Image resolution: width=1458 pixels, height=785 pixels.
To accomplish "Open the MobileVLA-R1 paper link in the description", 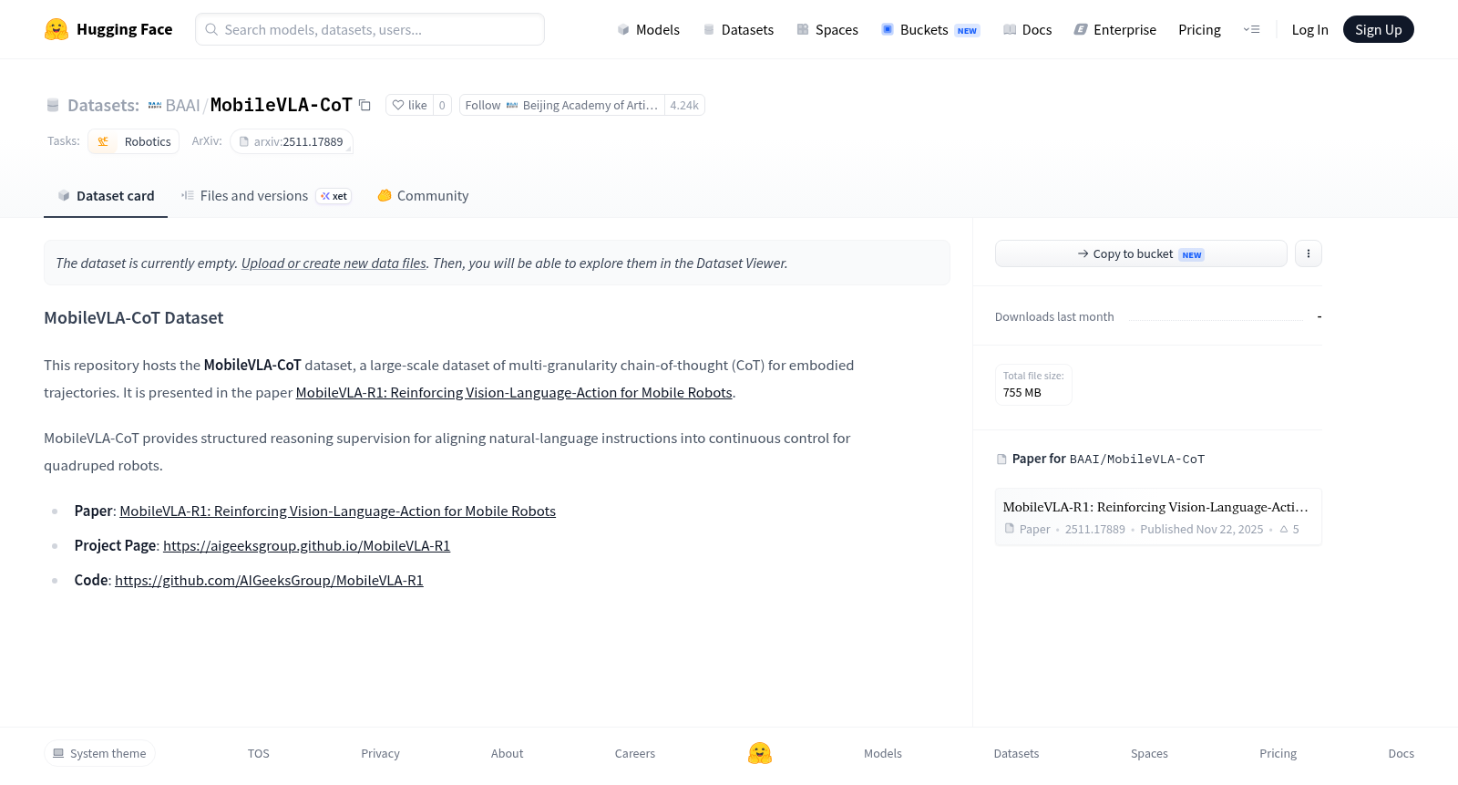I will pos(514,392).
